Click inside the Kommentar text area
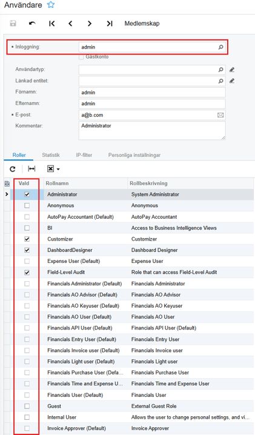The width and height of the screenshot is (255, 435). coord(152,130)
